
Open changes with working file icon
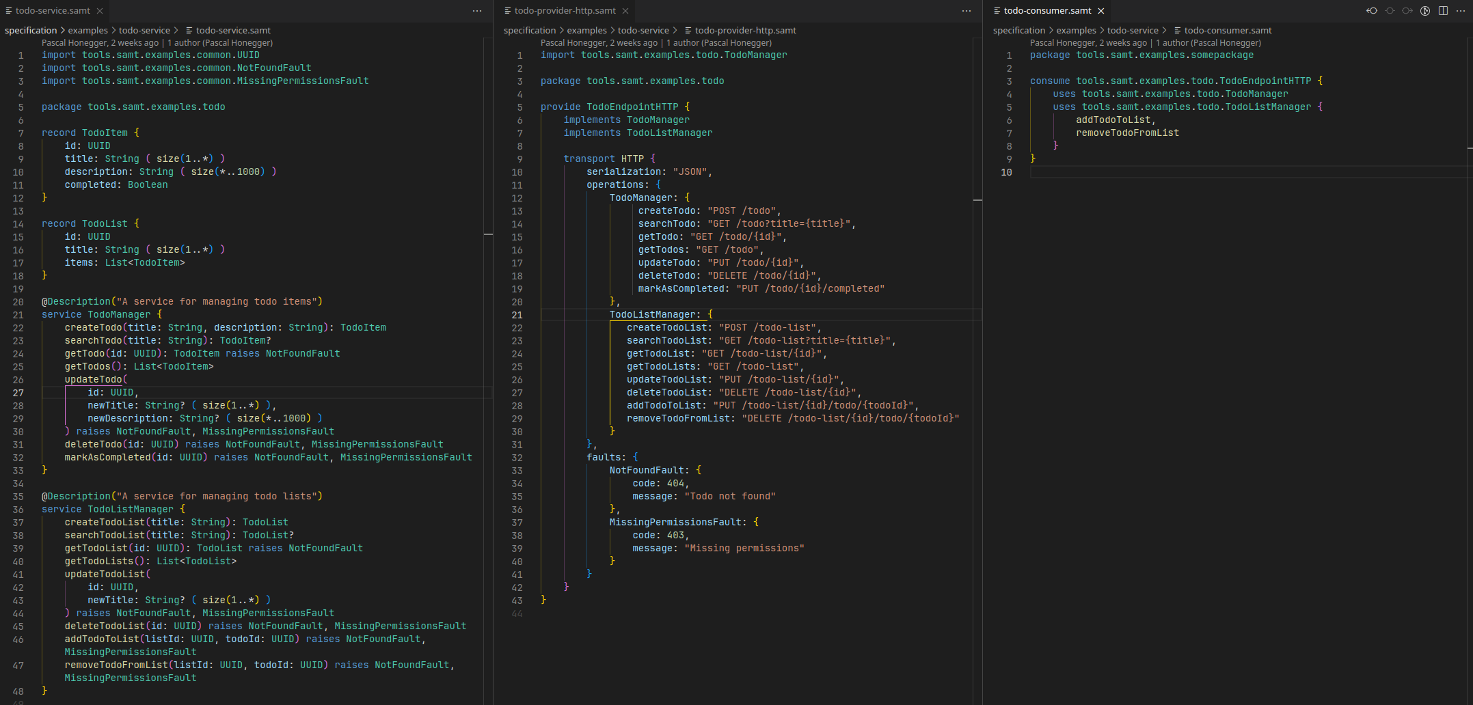point(1390,11)
